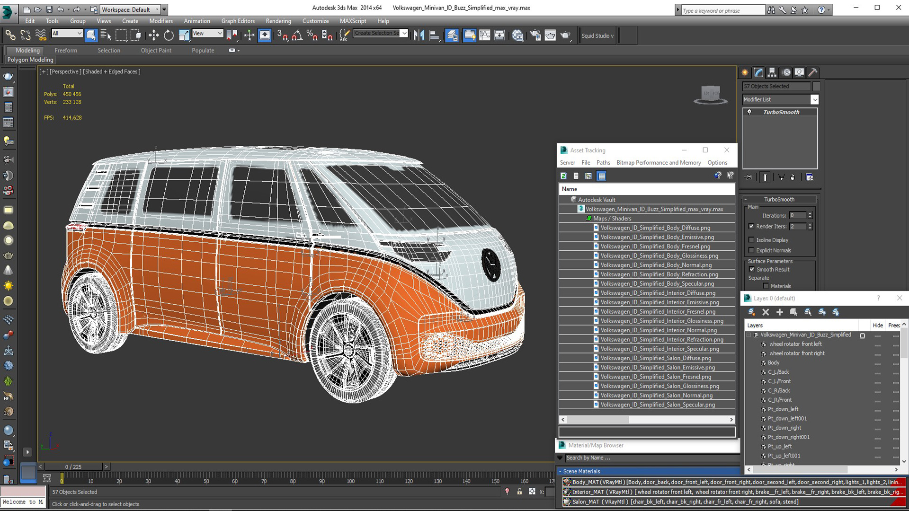
Task: Toggle the 3D Snaps icon
Action: 282,35
